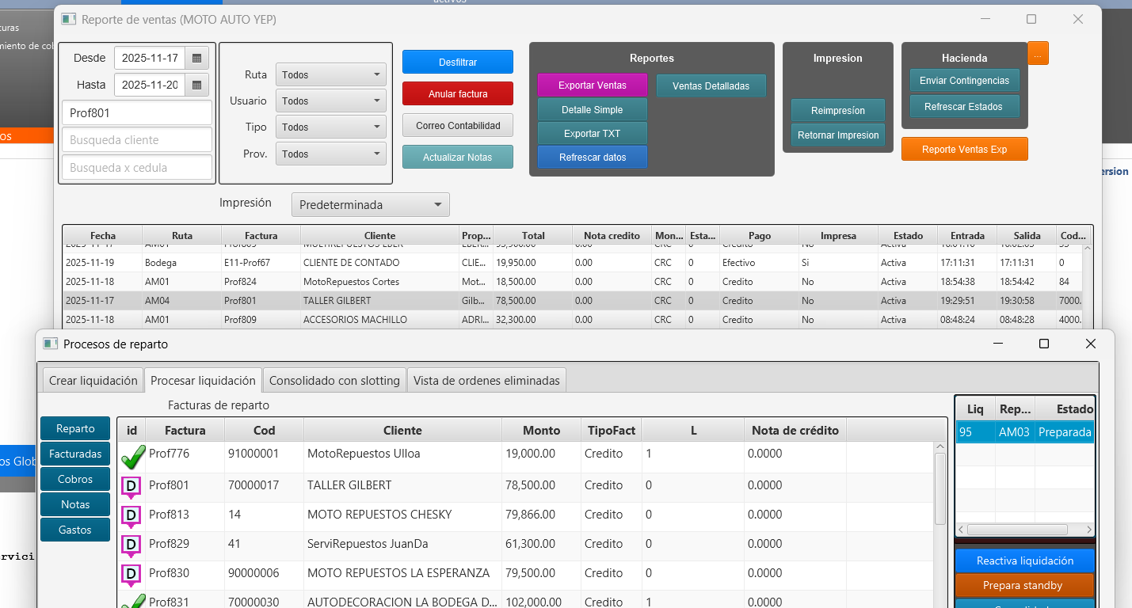Click the green checkmark icon for Prof776
Viewport: 1132px width, 608px height.
pos(131,456)
